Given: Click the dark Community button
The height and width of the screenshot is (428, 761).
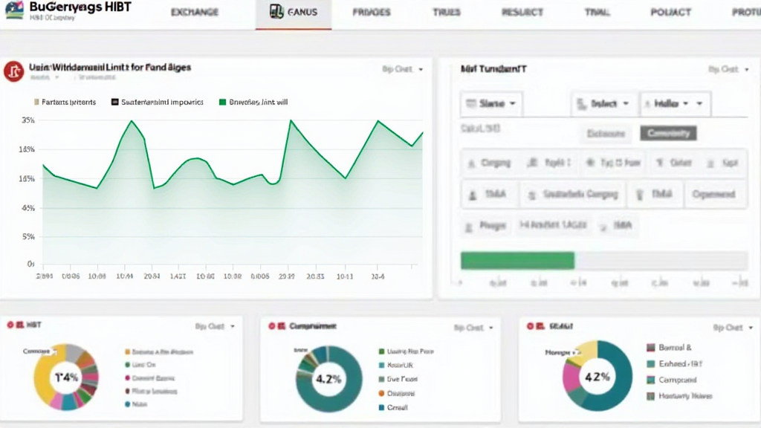Looking at the screenshot, I should (668, 134).
